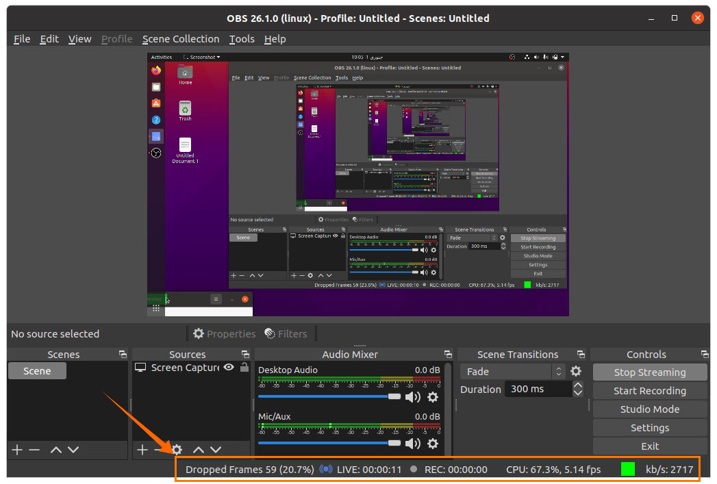Click the "kb/s: 2717" bitrate text
This screenshot has width=717, height=484.
click(670, 470)
